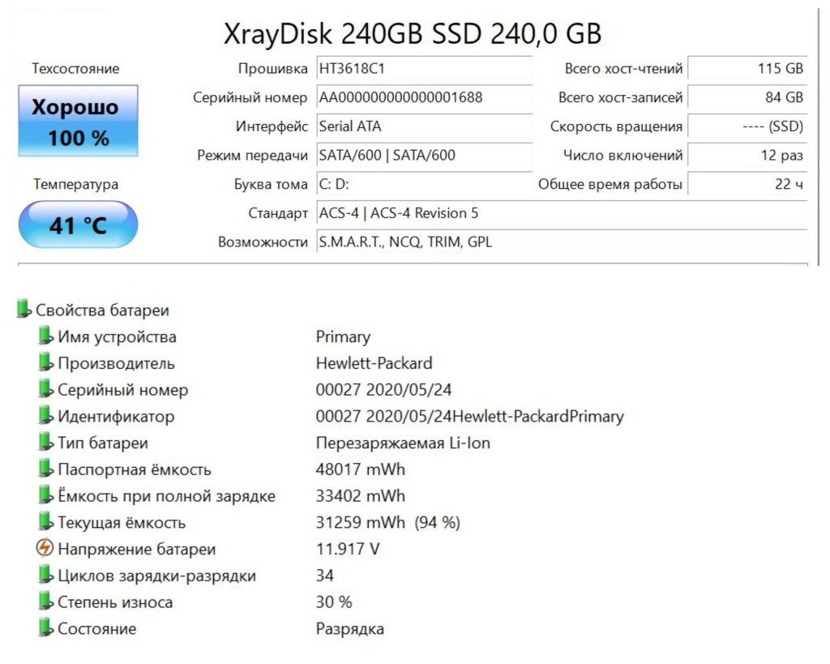Click the Интерфейс field Serial ATA

tap(425, 126)
